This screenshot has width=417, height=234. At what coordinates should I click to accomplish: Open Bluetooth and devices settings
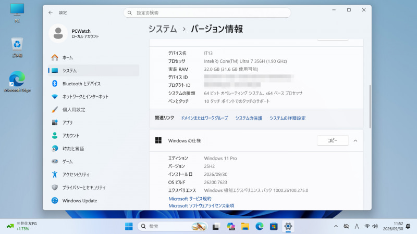pyautogui.click(x=94, y=84)
